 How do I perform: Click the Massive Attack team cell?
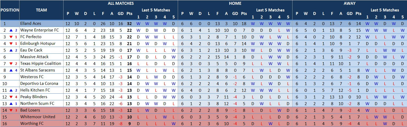34,57
